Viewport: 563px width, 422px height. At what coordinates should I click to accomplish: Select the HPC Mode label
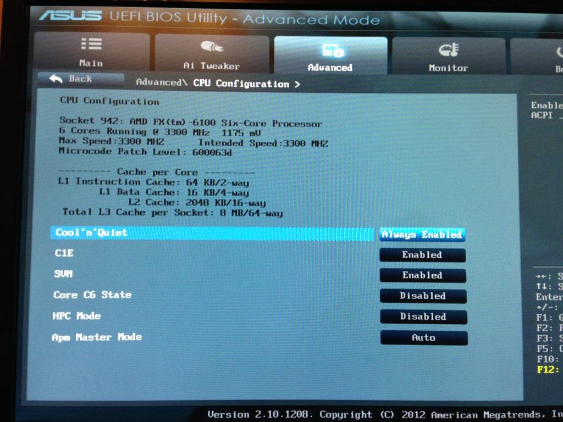click(x=76, y=316)
